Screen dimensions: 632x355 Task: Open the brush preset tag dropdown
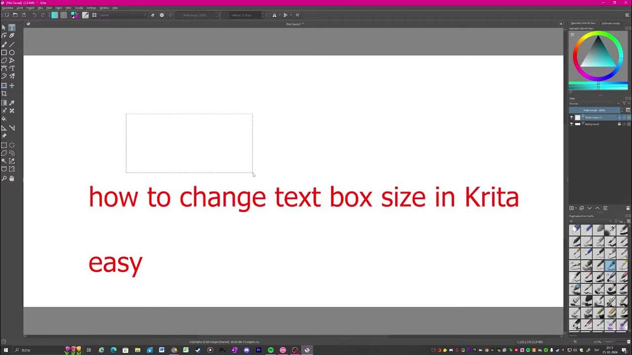tap(591, 221)
